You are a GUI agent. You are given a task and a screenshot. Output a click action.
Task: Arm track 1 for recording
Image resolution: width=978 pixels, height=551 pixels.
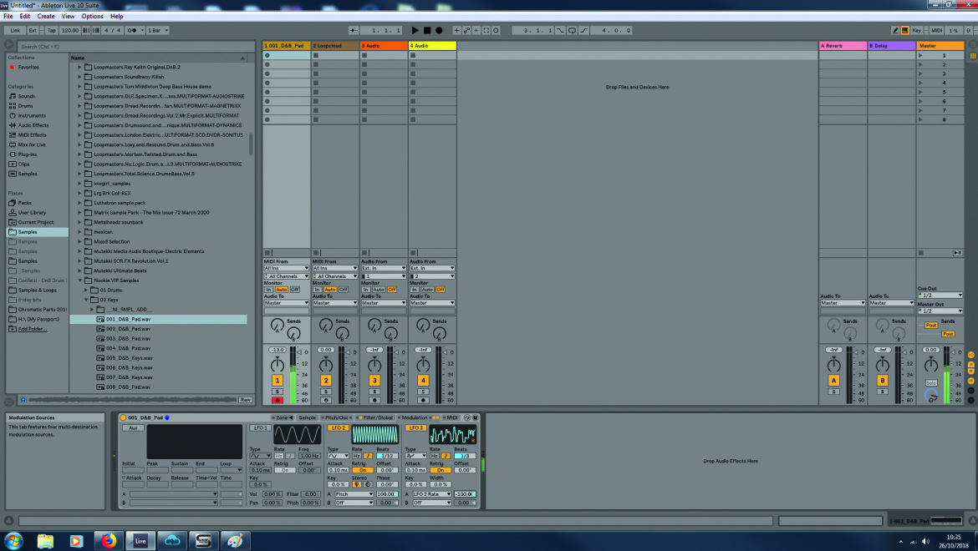coord(277,400)
